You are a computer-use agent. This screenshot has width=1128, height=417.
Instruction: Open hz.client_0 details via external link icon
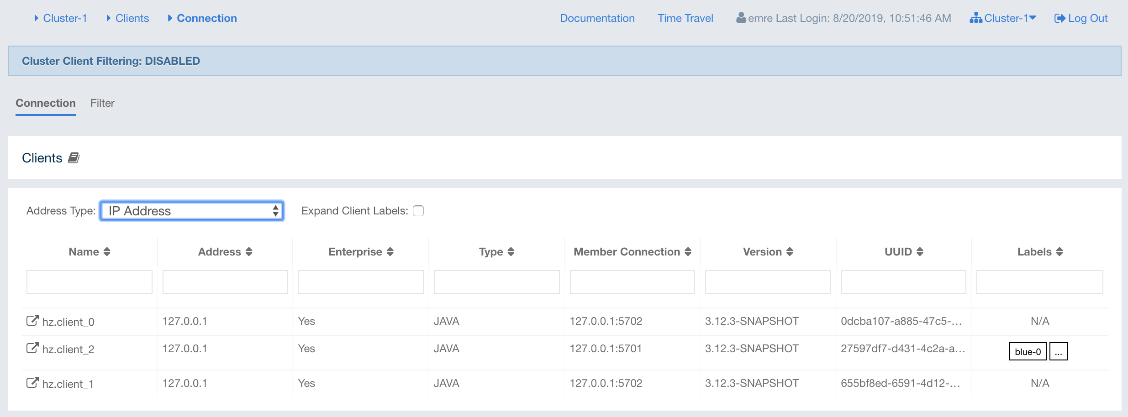32,321
